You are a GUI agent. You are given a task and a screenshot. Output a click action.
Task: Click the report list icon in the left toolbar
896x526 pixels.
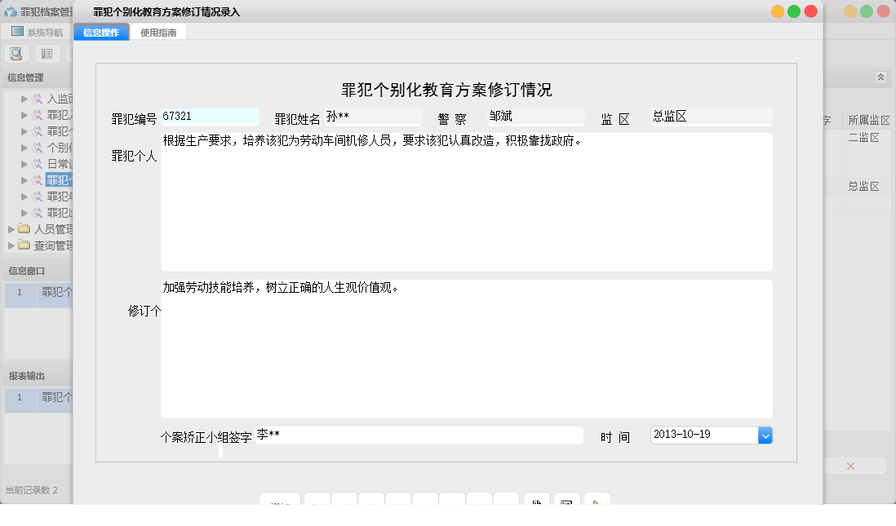coord(47,53)
